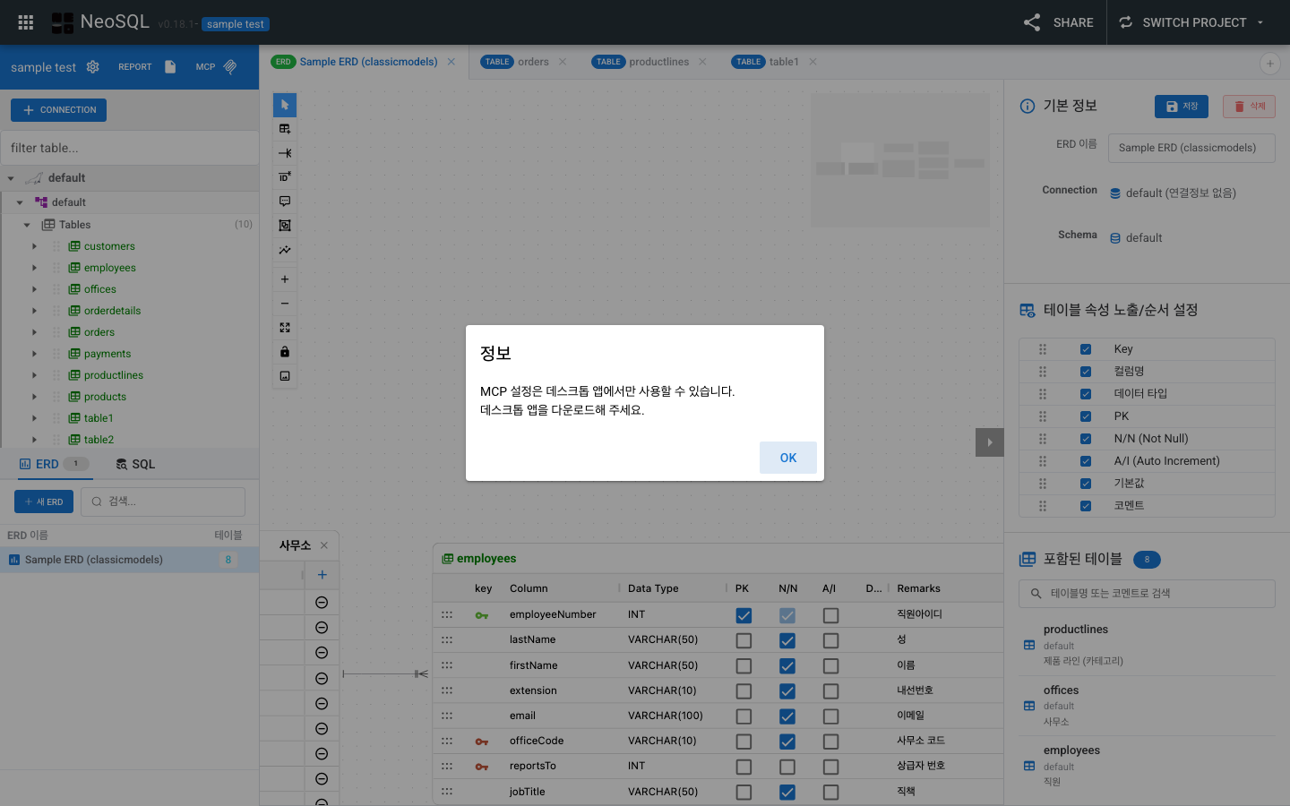This screenshot has width=1290, height=806.
Task: Open project settings gear next to sample test
Action: pyautogui.click(x=93, y=67)
